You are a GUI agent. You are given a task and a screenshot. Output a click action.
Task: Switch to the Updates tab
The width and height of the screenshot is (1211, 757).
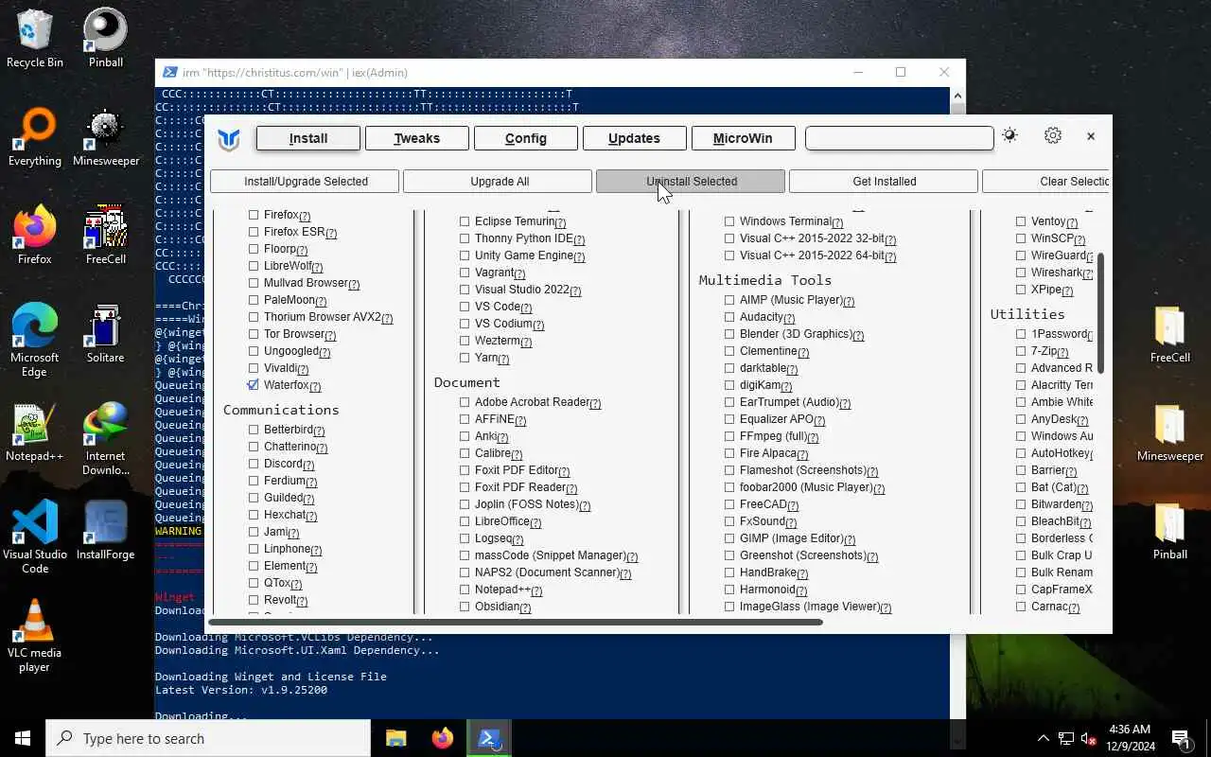tap(634, 138)
